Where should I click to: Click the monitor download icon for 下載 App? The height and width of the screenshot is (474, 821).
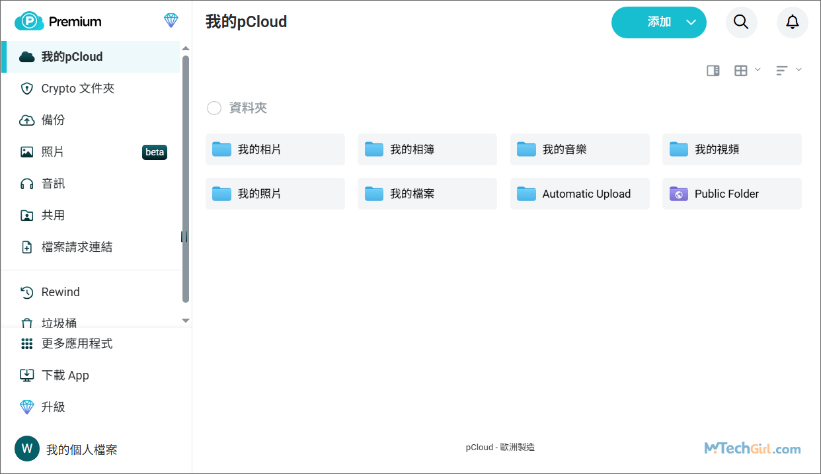26,375
